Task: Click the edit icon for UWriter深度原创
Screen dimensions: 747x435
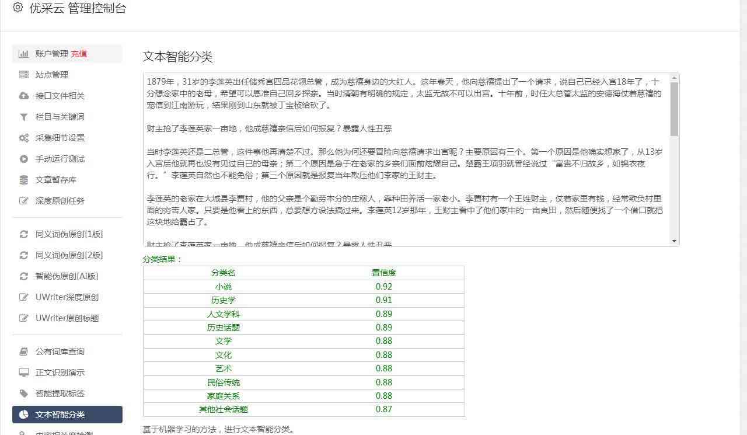Action: (23, 297)
